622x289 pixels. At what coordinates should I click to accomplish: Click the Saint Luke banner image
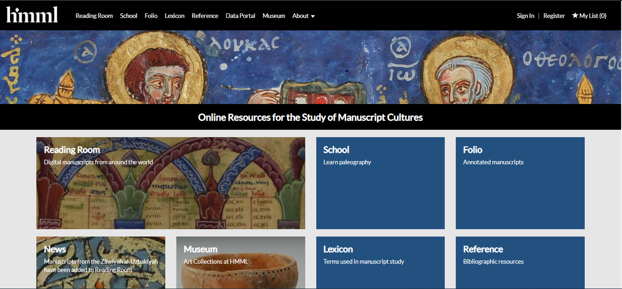tap(311, 67)
